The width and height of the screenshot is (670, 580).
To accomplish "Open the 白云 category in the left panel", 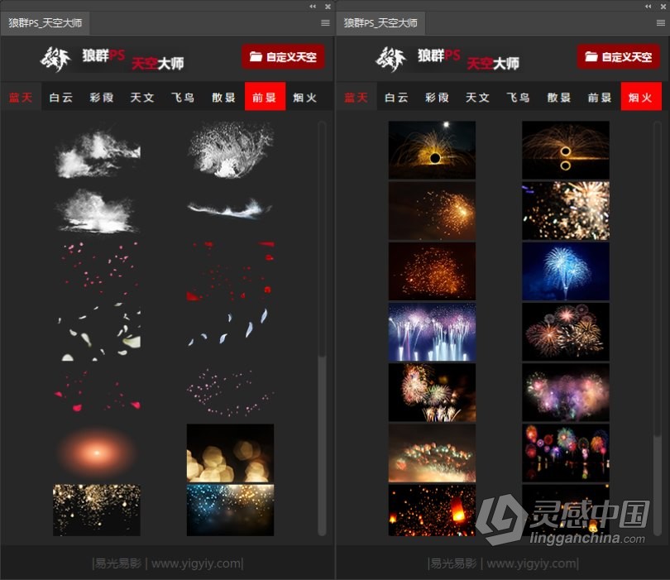I will [61, 97].
